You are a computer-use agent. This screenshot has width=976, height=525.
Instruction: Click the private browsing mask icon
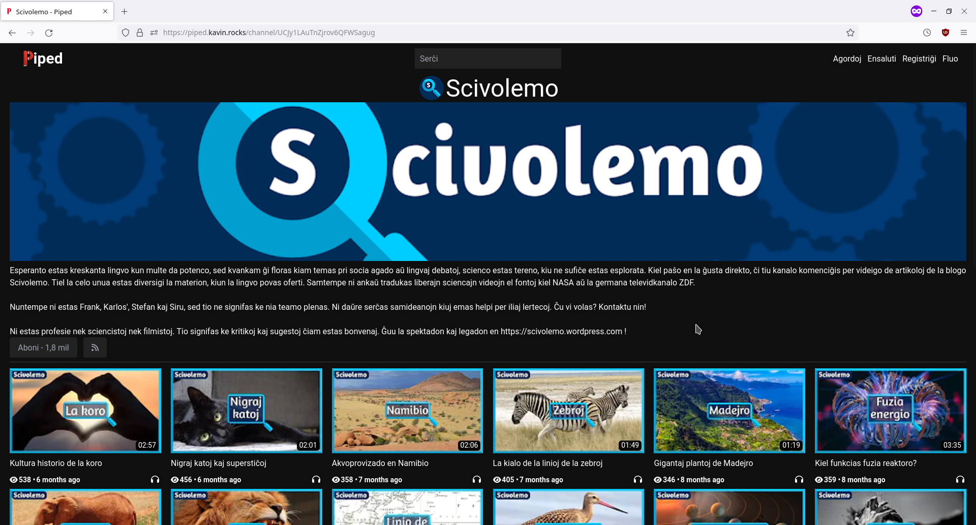[x=917, y=11]
